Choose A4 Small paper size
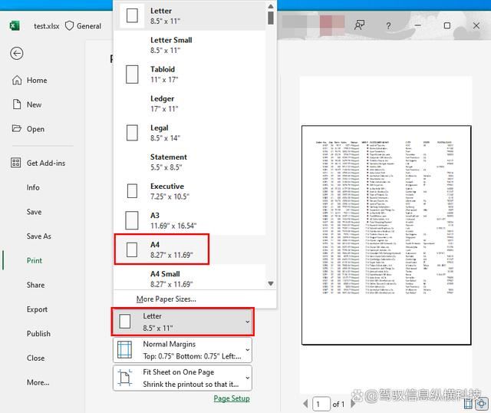The image size is (491, 413). point(191,277)
